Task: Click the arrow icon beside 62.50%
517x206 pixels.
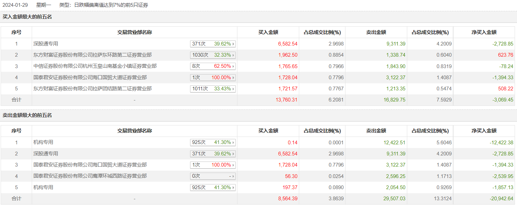Action: point(233,66)
